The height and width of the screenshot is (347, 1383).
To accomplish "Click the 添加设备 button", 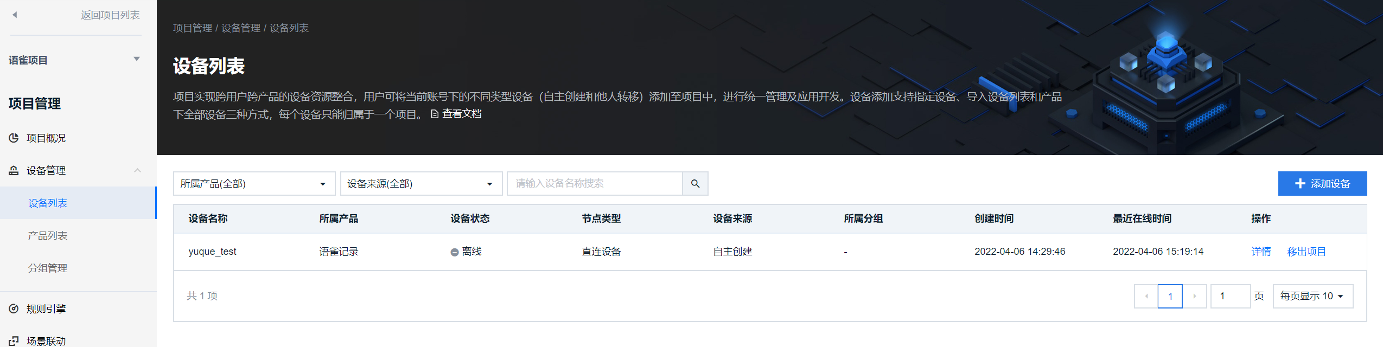I will click(1322, 184).
